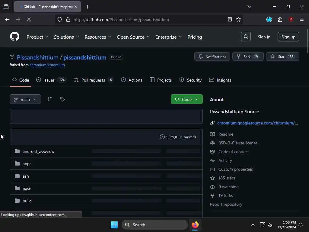This screenshot has width=309, height=232.
Task: Star the repository
Action: [282, 56]
